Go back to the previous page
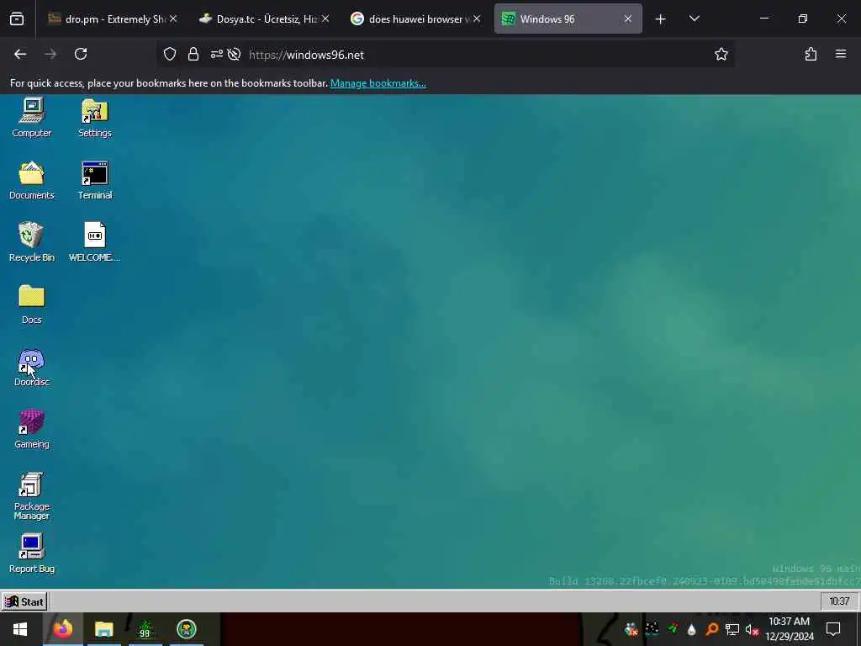 [20, 54]
